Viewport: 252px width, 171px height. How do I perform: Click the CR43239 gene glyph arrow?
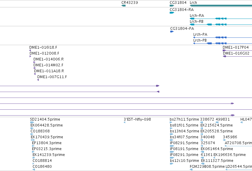point(123,6)
